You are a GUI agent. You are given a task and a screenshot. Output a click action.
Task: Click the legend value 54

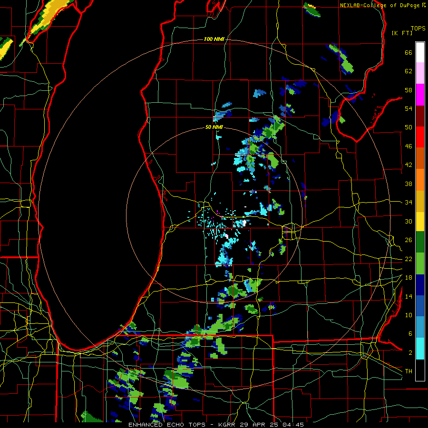pos(409,108)
